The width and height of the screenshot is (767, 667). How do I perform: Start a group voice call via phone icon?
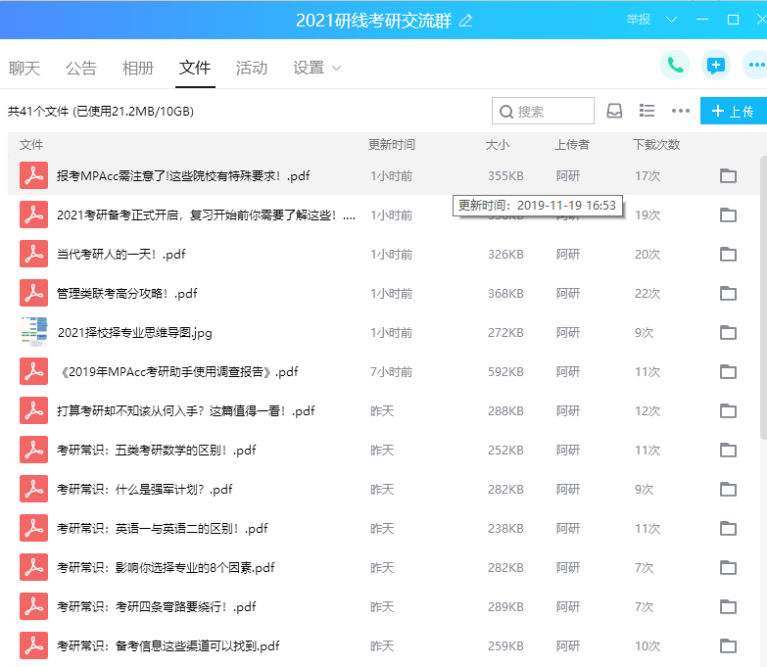click(674, 66)
